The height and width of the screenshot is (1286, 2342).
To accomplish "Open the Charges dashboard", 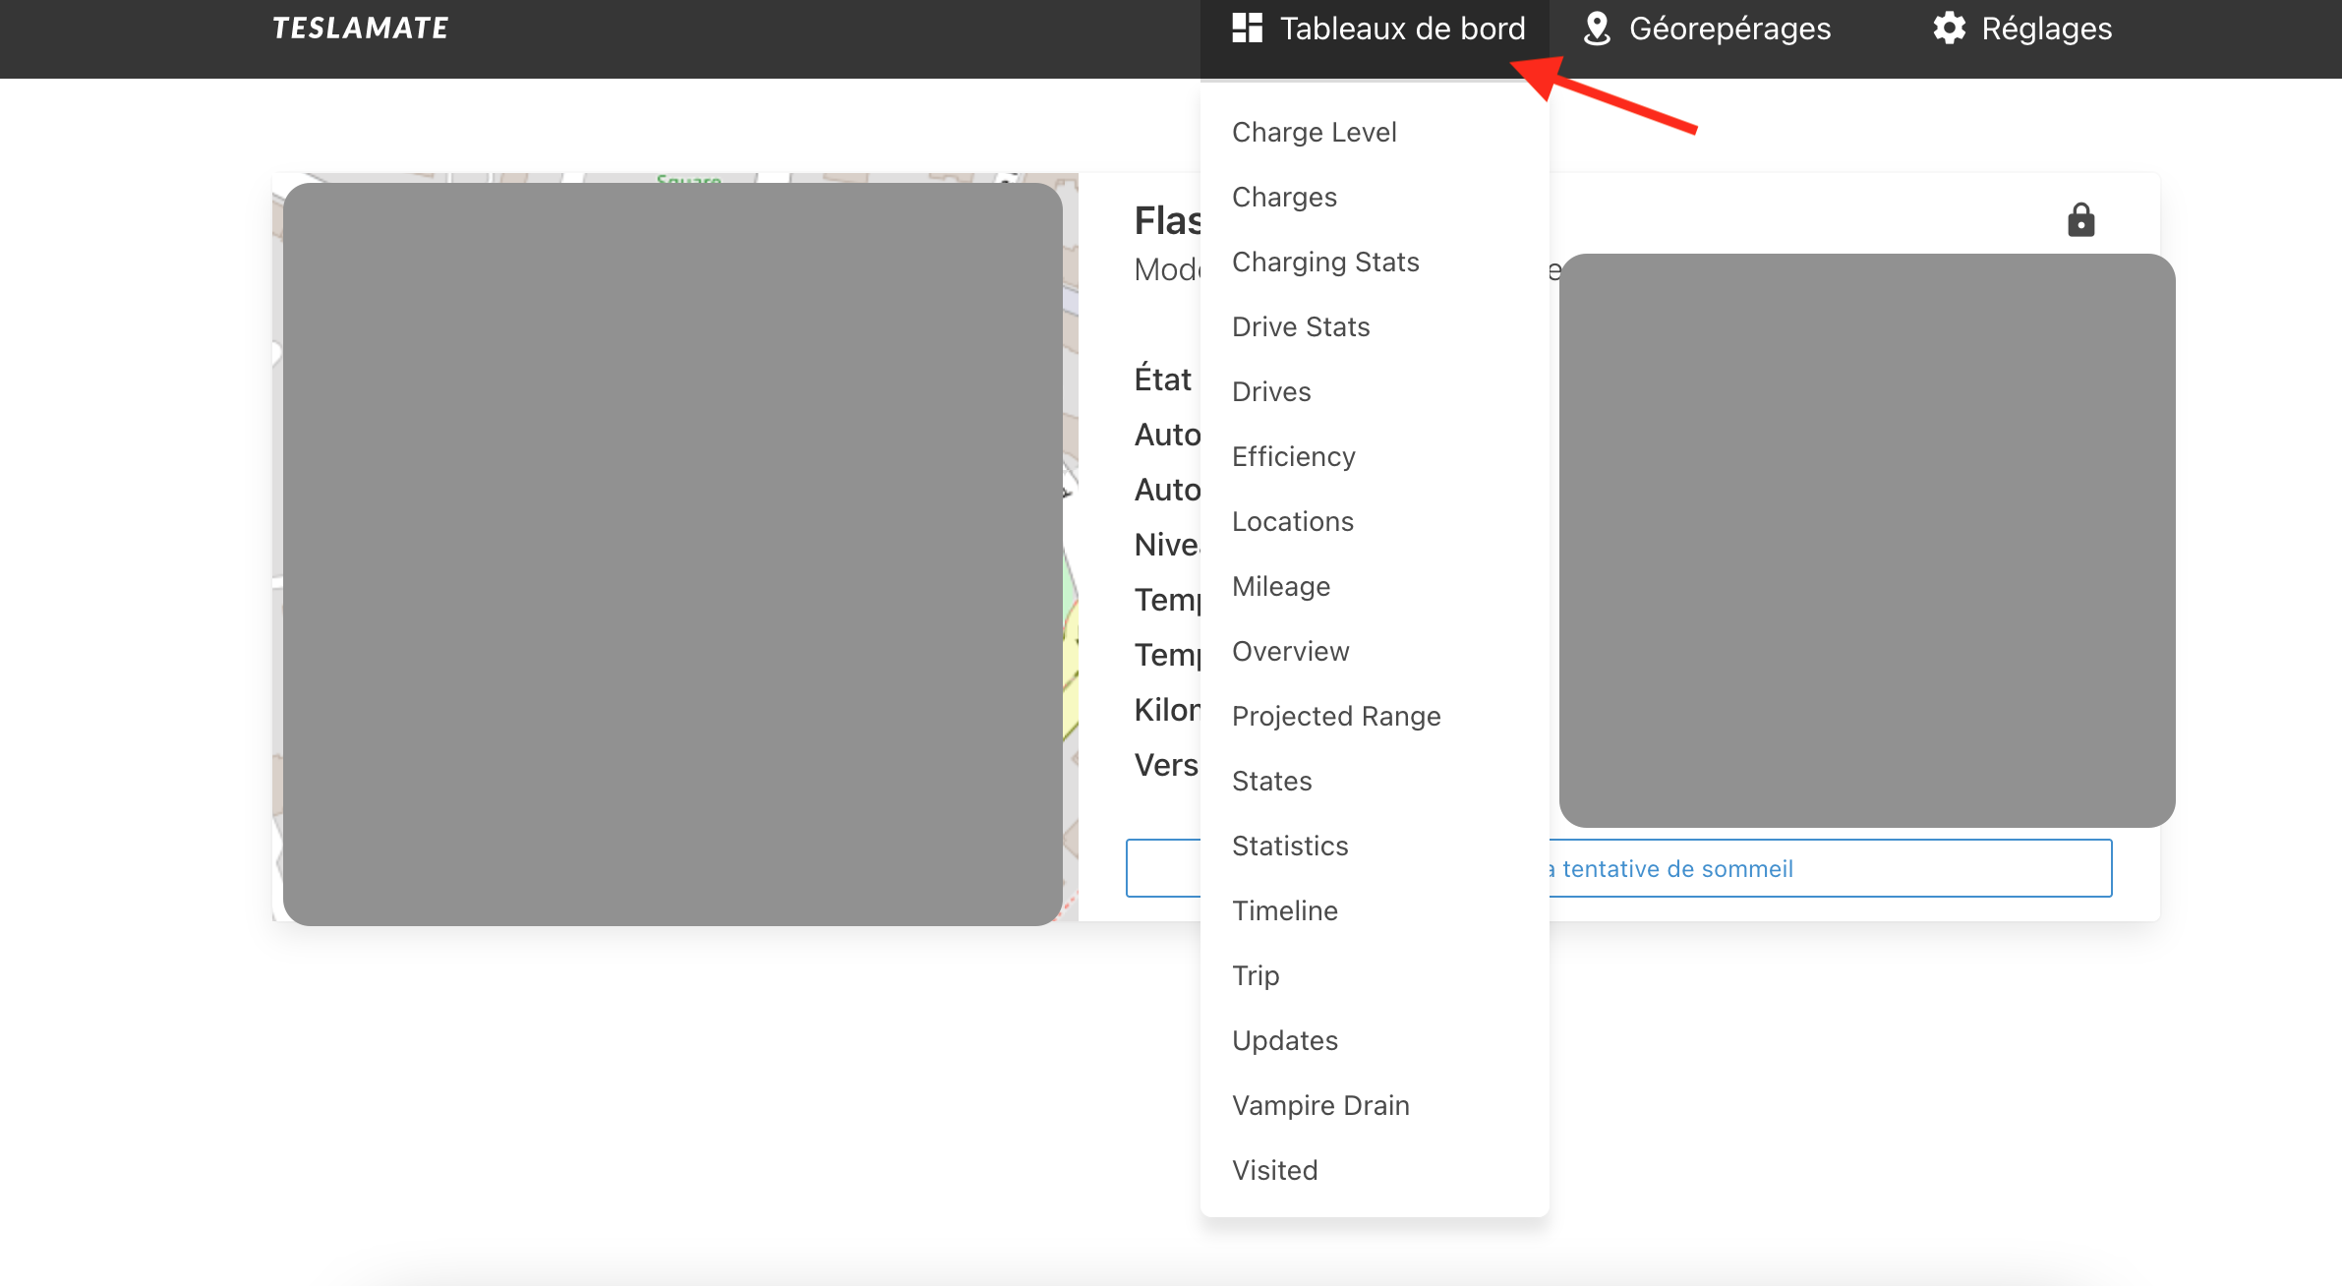I will (x=1284, y=197).
